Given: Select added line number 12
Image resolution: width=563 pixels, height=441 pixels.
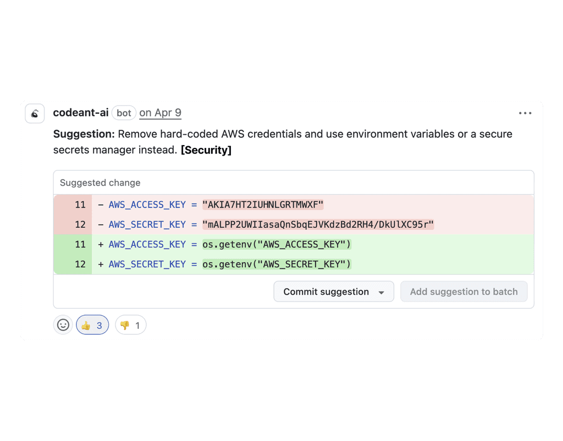Looking at the screenshot, I should 80,264.
